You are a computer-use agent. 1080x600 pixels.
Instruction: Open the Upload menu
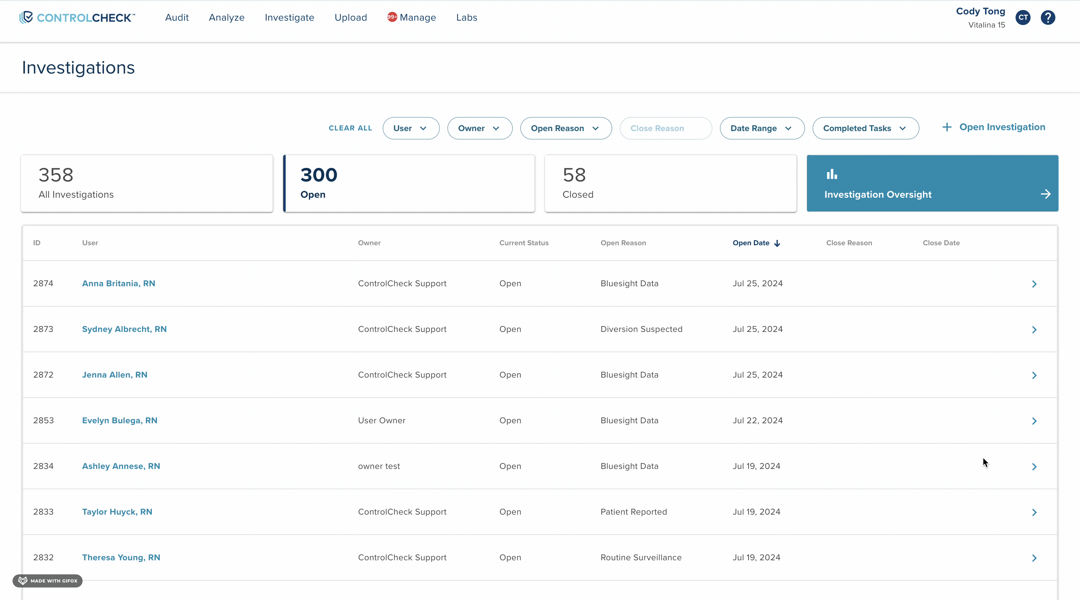coord(350,18)
